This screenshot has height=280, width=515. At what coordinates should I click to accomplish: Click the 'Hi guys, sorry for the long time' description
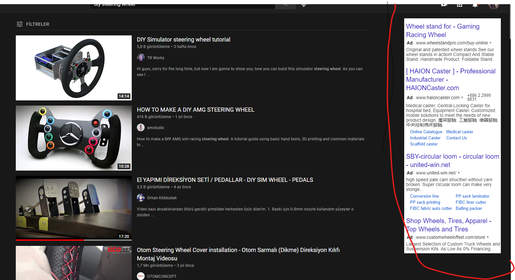point(250,72)
